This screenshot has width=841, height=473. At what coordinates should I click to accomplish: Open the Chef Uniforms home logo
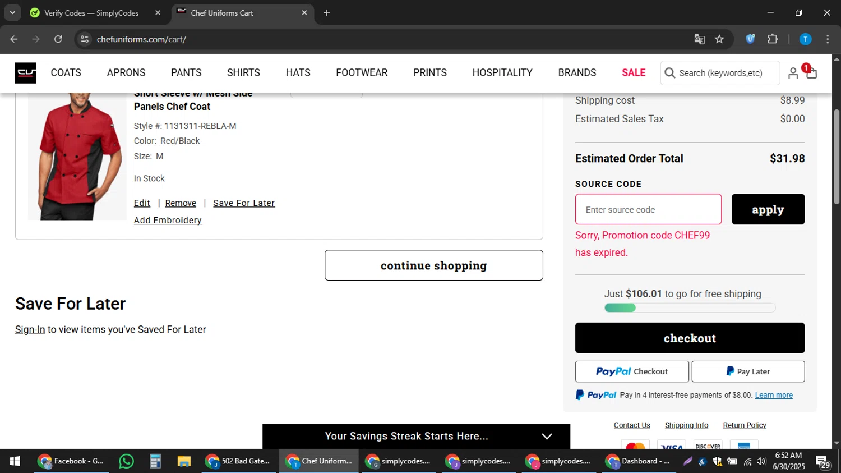point(25,73)
